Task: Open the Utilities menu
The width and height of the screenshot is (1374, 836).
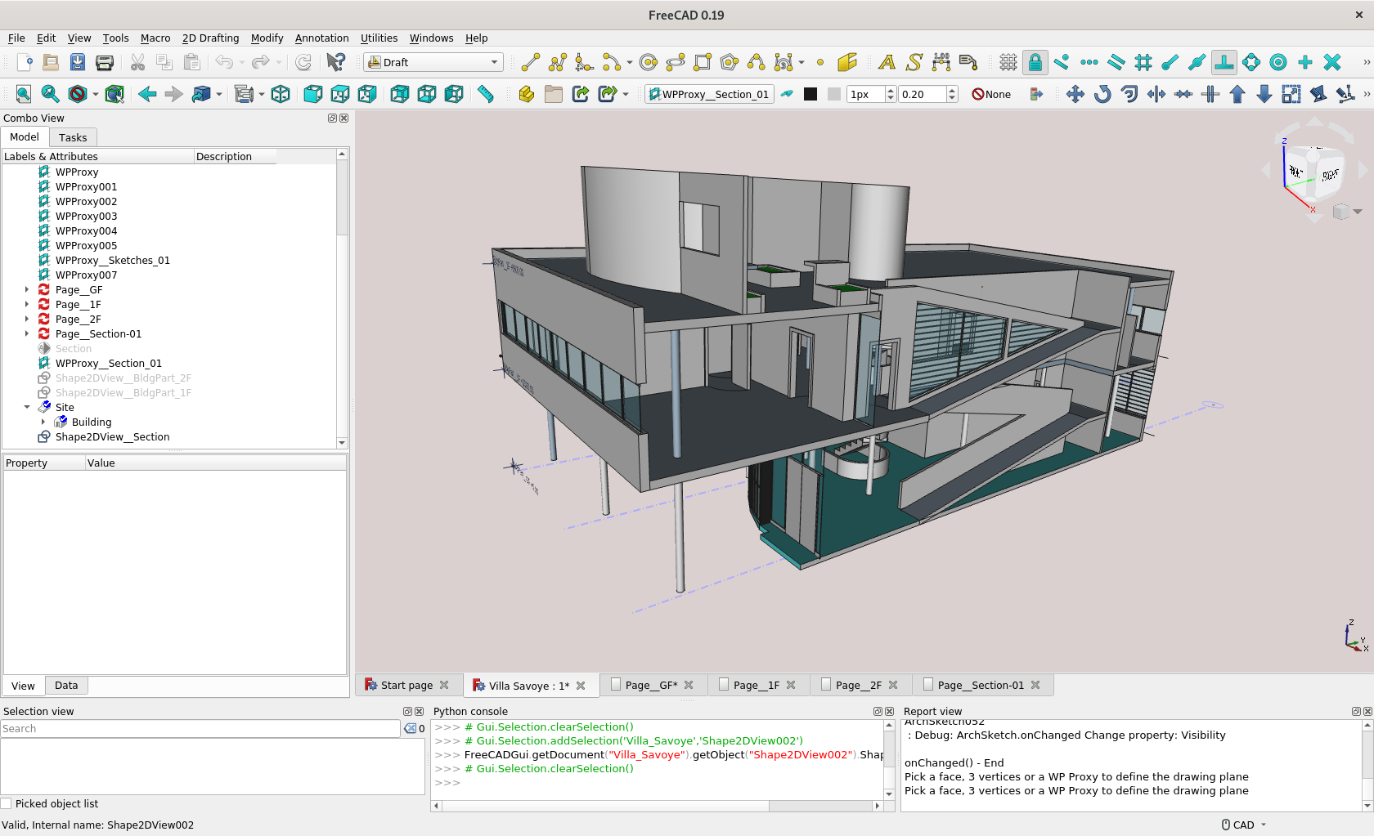Action: click(379, 38)
